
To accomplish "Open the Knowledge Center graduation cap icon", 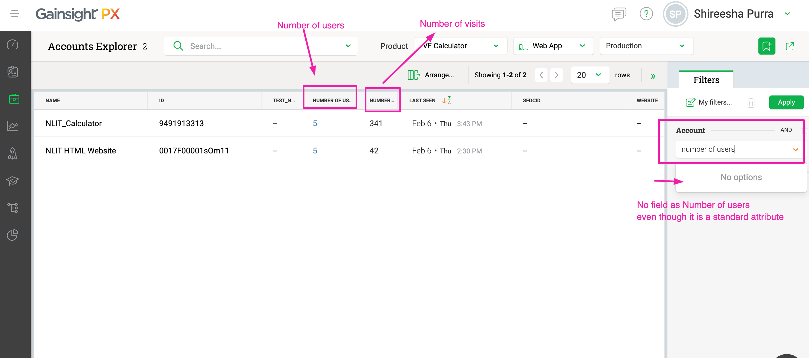I will pyautogui.click(x=13, y=181).
